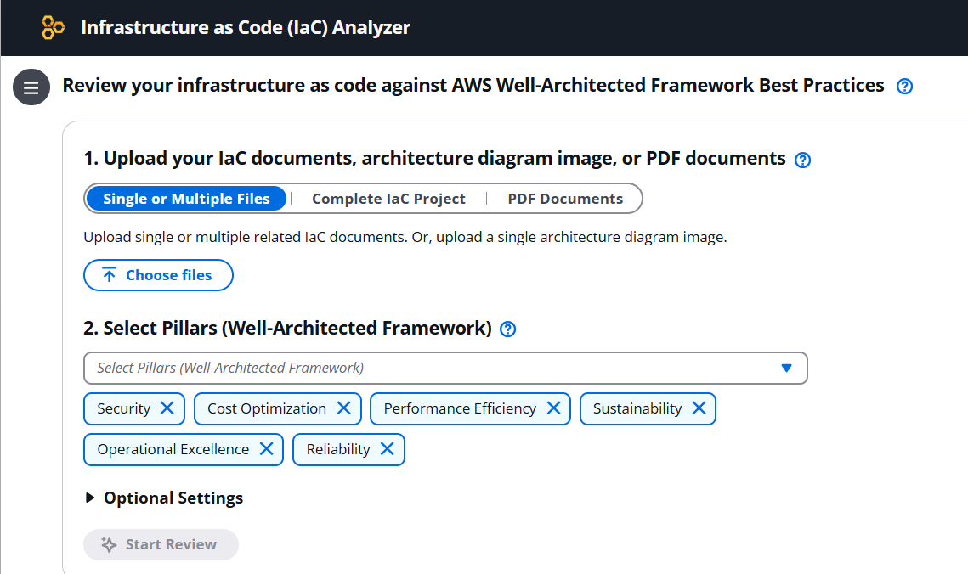Click the Operational Excellence tag label
This screenshot has width=968, height=574.
(x=173, y=449)
